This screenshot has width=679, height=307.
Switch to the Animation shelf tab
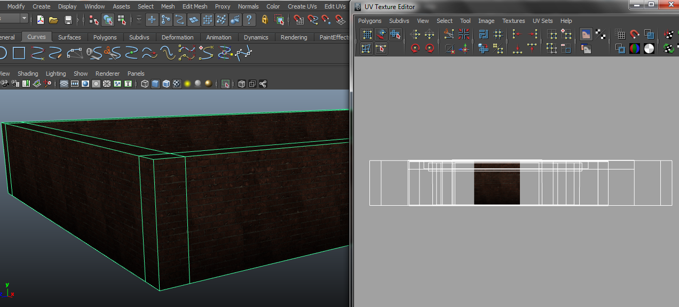tap(219, 37)
